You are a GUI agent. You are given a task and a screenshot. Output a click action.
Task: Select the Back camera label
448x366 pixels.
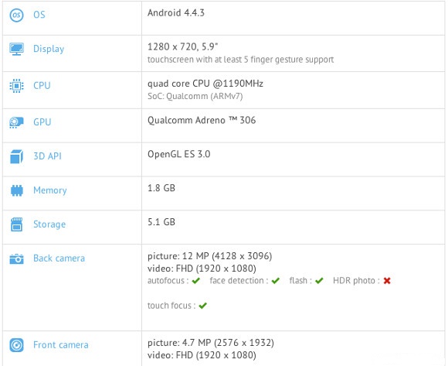[59, 258]
